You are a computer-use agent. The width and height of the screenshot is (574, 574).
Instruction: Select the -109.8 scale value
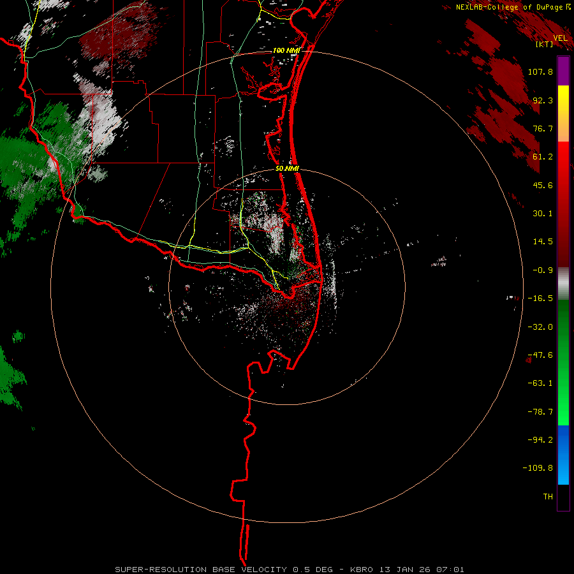click(x=538, y=468)
